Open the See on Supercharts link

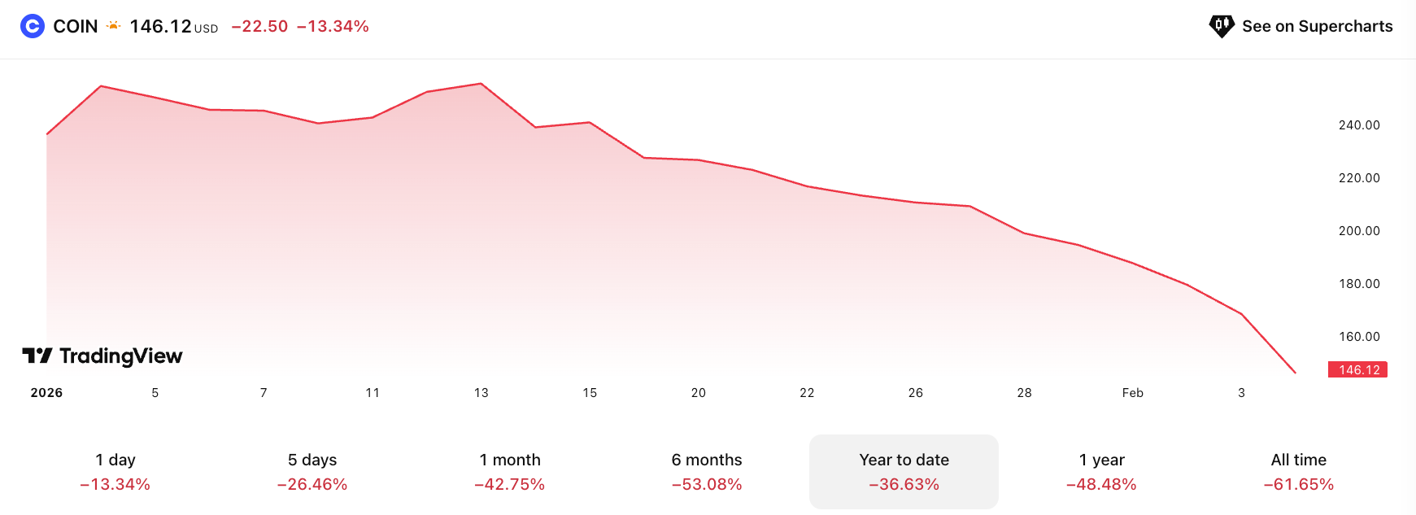(1317, 26)
